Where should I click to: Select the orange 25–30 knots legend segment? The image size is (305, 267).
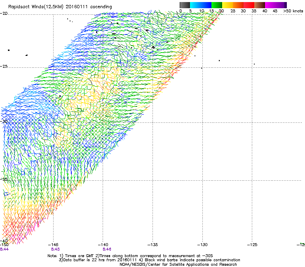pyautogui.click(x=238, y=5)
